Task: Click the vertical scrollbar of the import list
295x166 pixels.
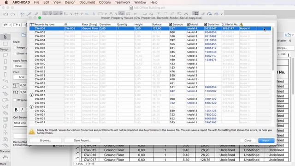Action: tap(273, 49)
